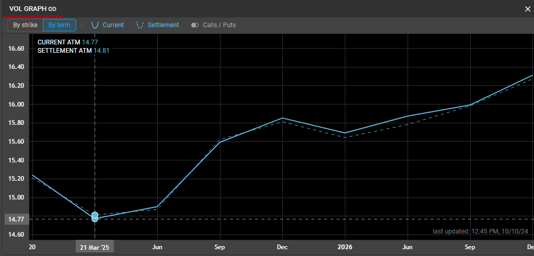Select the highlighted 21 Mar '25 date label
The height and width of the screenshot is (256, 534).
pyautogui.click(x=95, y=247)
